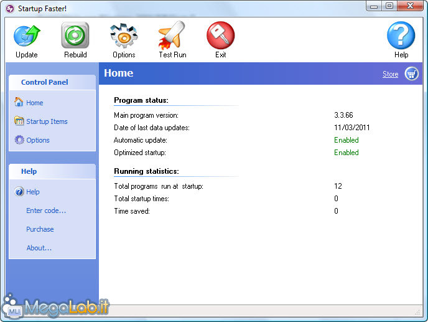Click the Update globe icon

[27, 36]
